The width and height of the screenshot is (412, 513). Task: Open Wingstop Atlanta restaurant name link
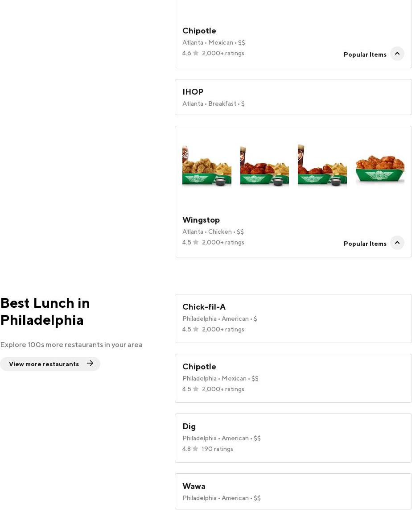[201, 220]
